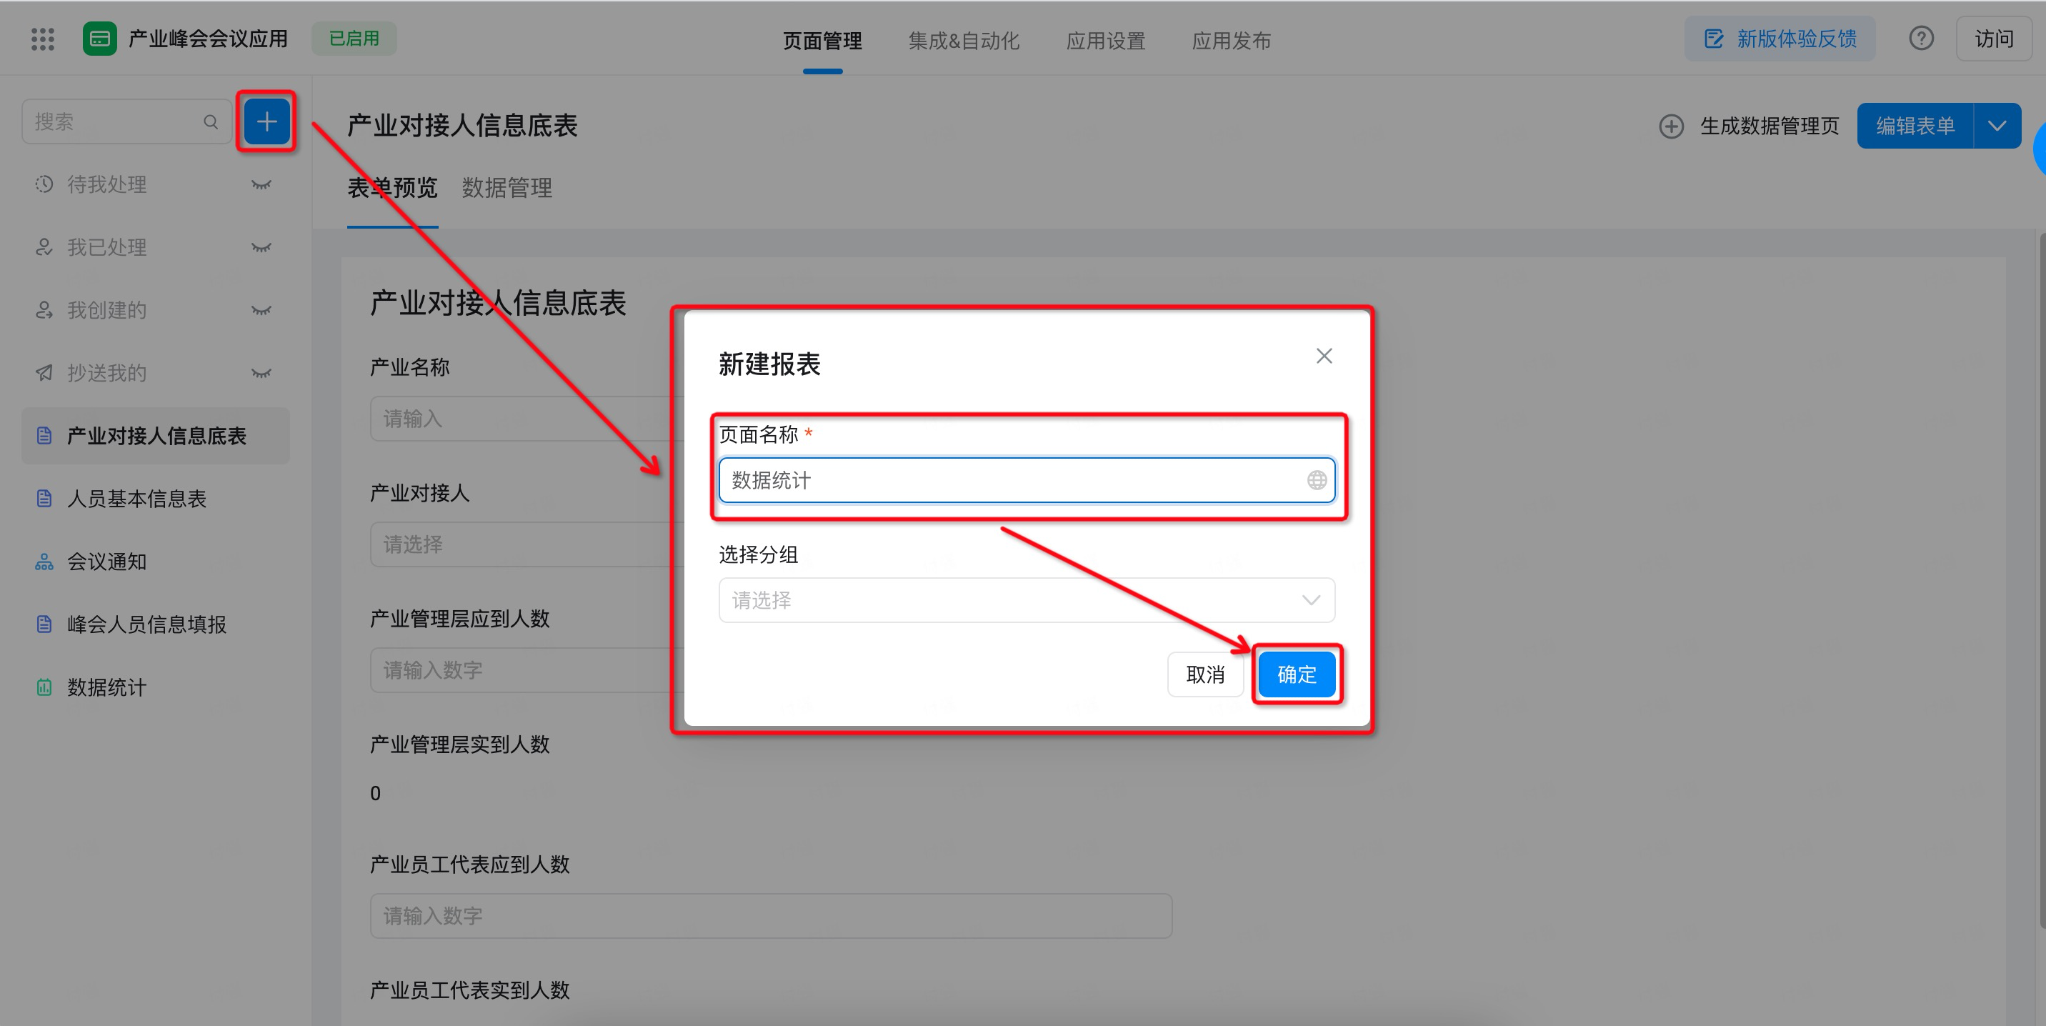Click the form icon of 人员基本信息表
This screenshot has width=2046, height=1026.
44,498
